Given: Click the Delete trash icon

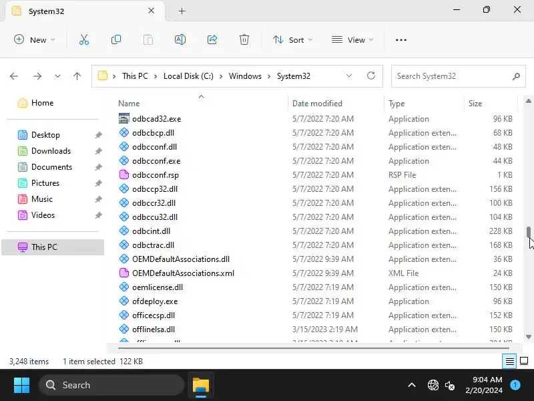Looking at the screenshot, I should pos(244,39).
